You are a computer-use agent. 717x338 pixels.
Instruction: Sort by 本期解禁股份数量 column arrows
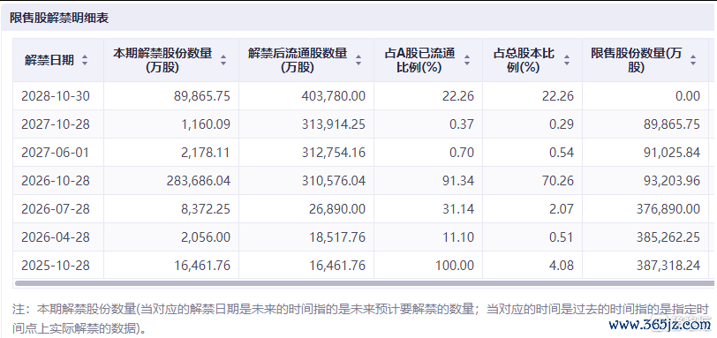[223, 60]
